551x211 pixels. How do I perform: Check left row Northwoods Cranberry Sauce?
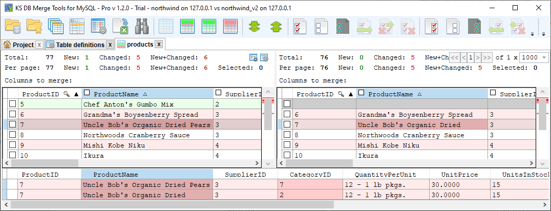coord(13,135)
